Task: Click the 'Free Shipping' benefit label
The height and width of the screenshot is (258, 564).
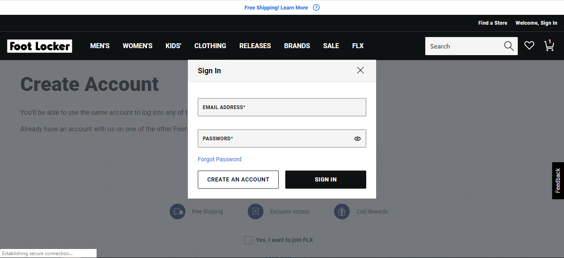Action: click(207, 212)
